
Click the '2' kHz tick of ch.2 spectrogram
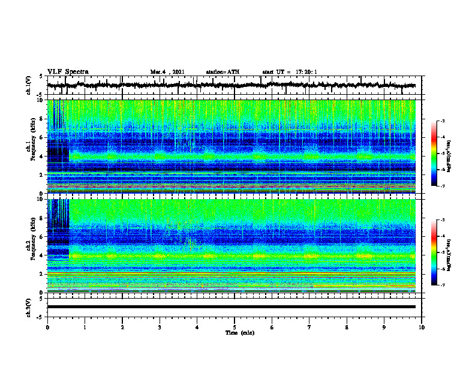(x=41, y=274)
